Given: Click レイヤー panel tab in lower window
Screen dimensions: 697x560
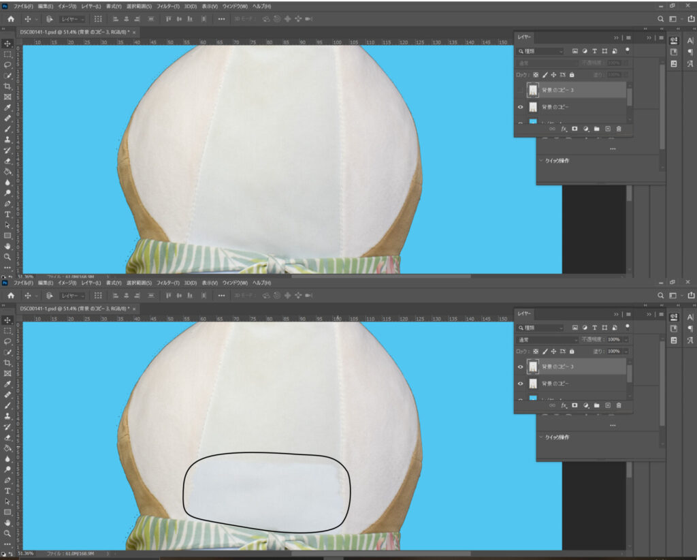Looking at the screenshot, I should pyautogui.click(x=524, y=313).
